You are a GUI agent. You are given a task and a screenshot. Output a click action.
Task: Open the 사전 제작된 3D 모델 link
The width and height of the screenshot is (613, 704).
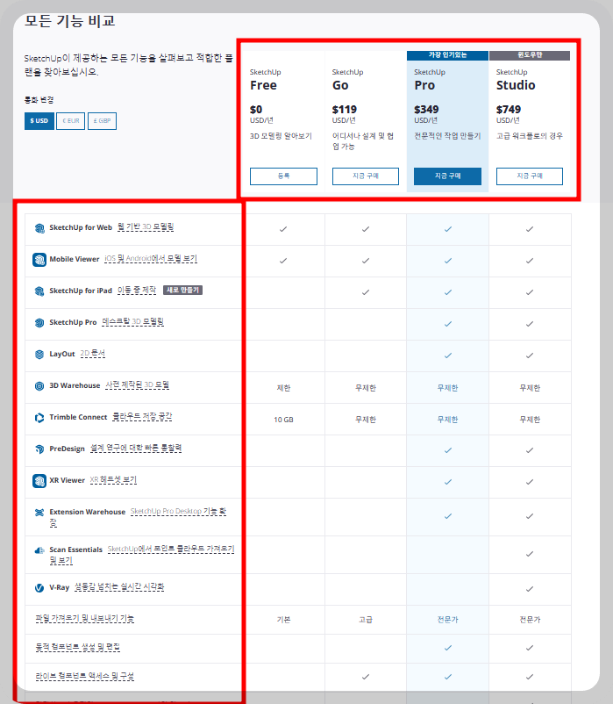click(137, 384)
